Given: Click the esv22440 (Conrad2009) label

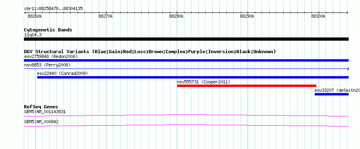Looking at the screenshot, I should pyautogui.click(x=62, y=73).
